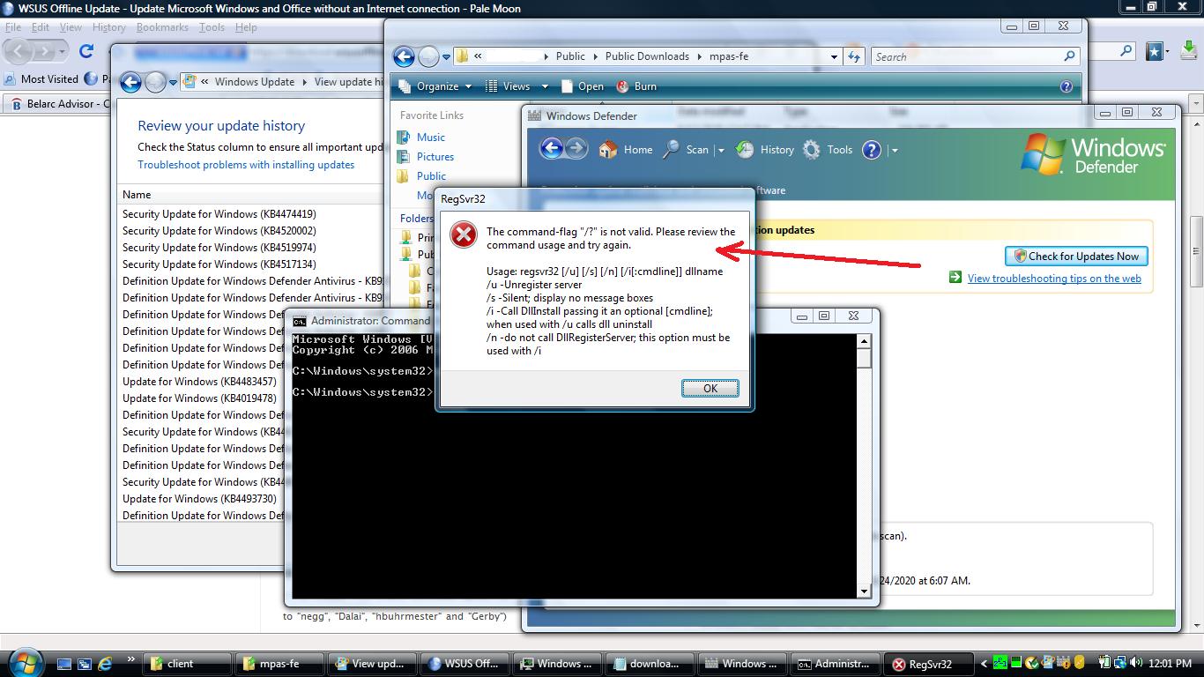The image size is (1204, 677).
Task: Select Music in Favorite Links
Action: click(x=430, y=138)
